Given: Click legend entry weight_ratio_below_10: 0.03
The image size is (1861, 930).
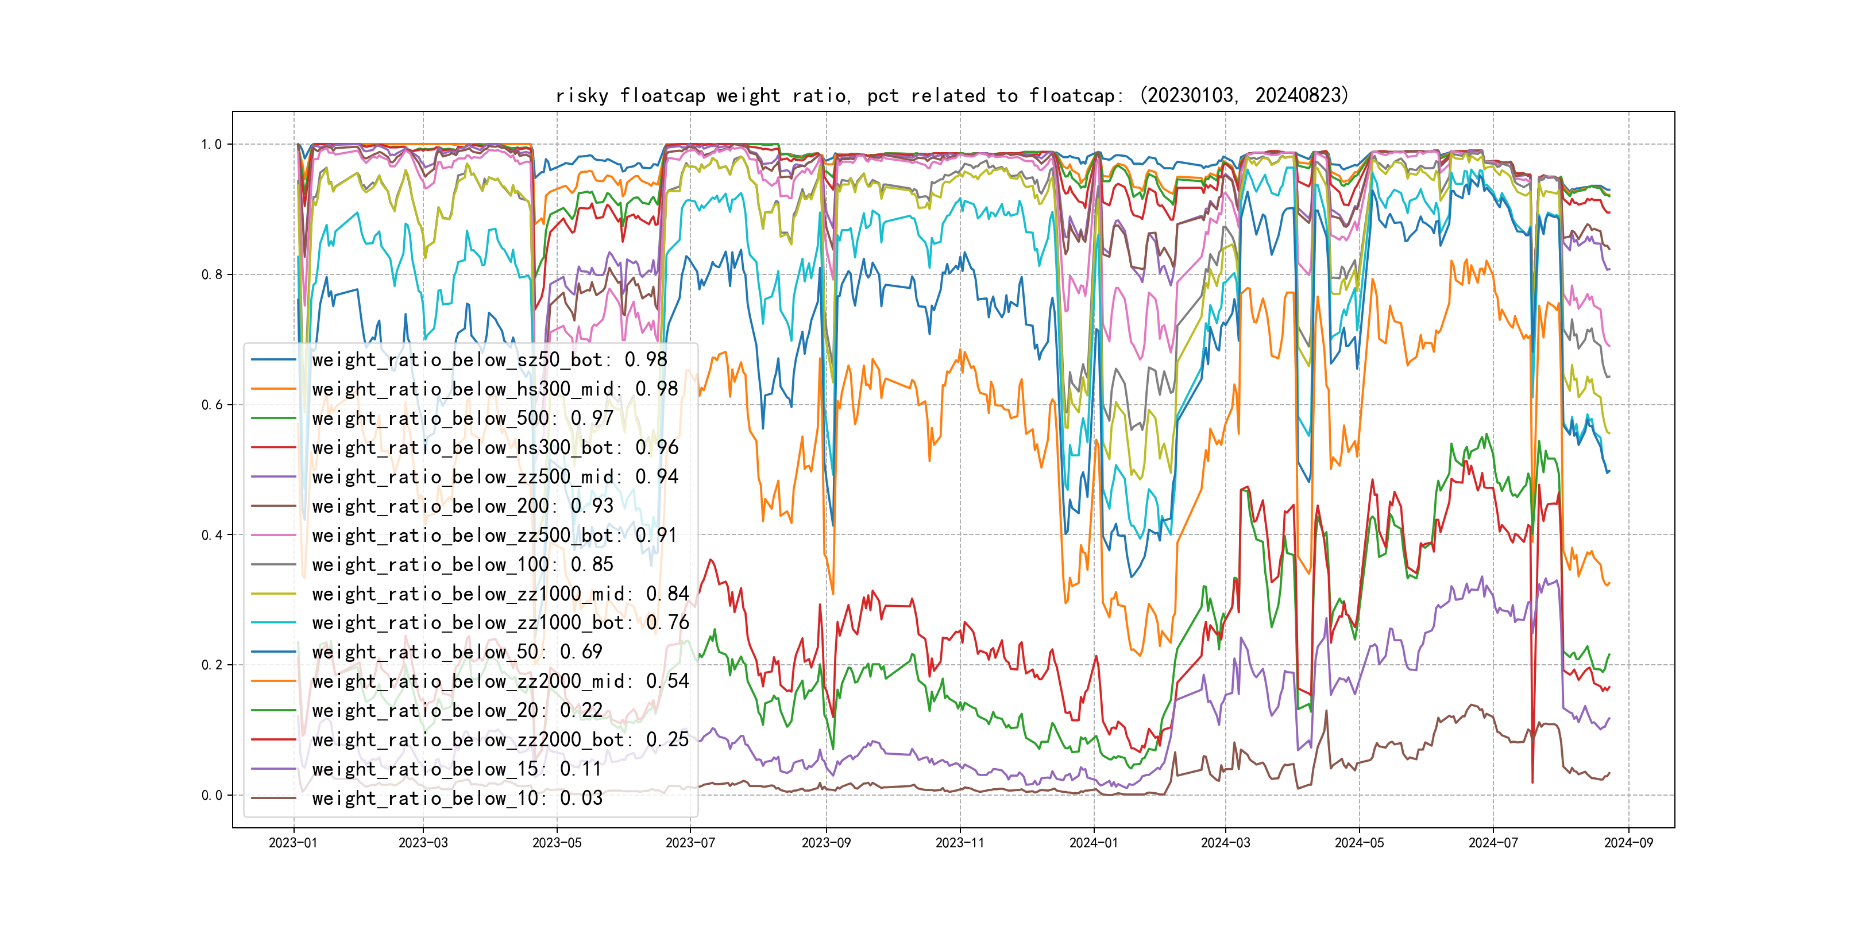Looking at the screenshot, I should (457, 798).
